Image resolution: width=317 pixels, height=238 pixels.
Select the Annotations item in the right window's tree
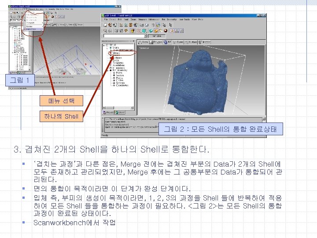coord(119,65)
